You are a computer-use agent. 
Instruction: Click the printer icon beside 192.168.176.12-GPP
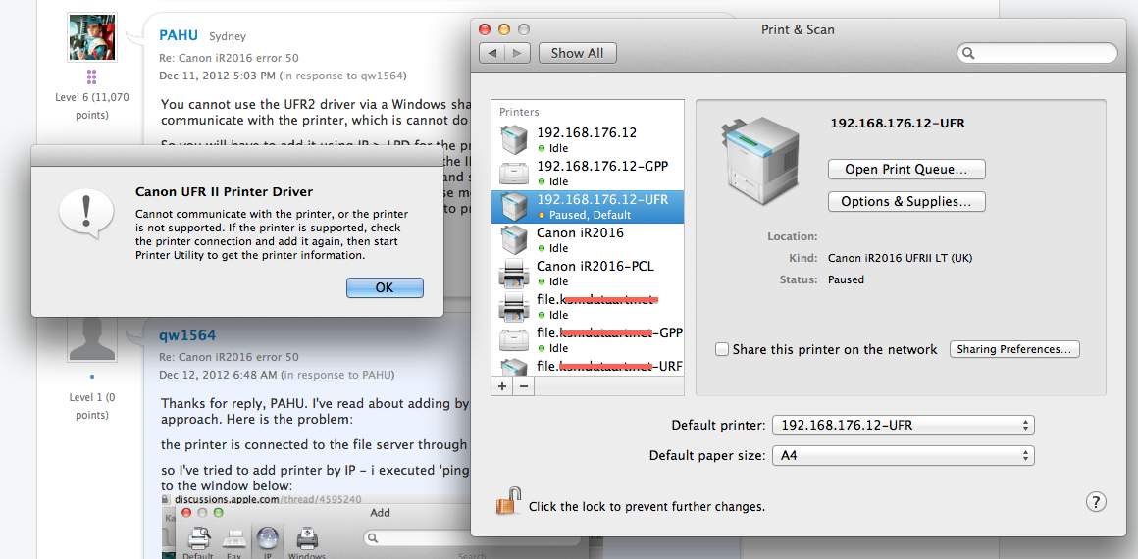[514, 174]
